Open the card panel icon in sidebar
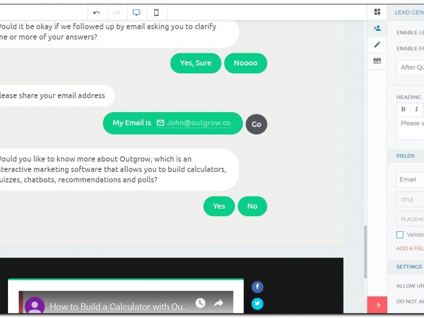 point(377,61)
